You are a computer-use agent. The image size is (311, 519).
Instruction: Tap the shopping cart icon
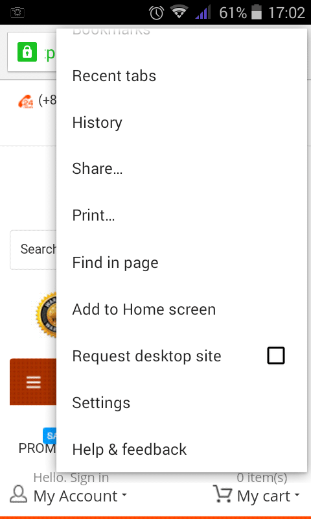[222, 494]
